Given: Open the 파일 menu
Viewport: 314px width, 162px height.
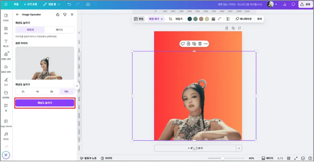Looking at the screenshot, I should pos(16,4).
